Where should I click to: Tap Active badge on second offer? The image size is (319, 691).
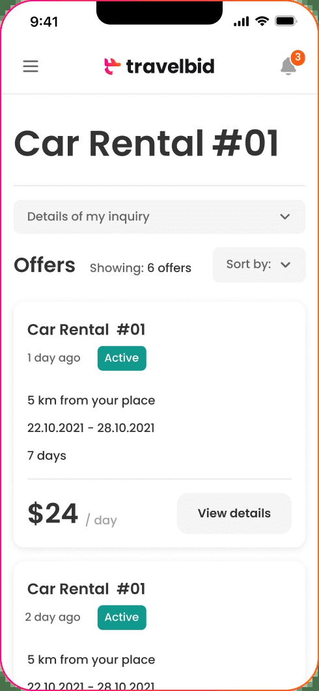122,617
